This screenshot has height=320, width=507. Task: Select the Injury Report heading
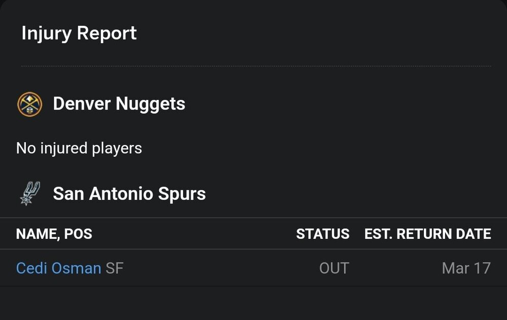(79, 32)
